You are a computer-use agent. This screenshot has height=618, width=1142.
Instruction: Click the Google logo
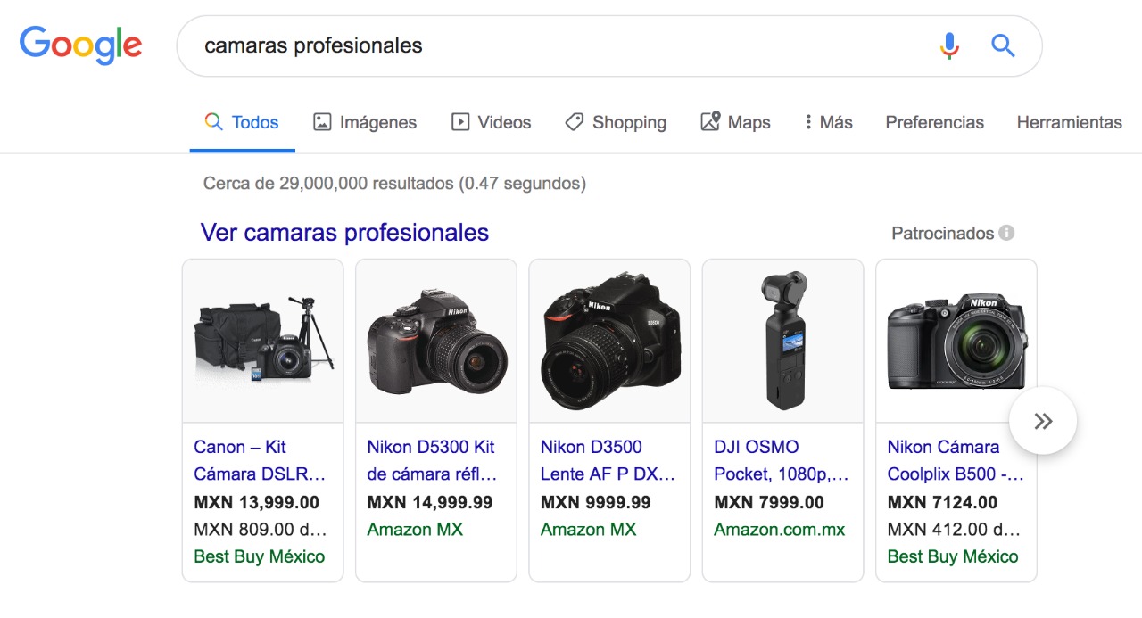pos(80,45)
